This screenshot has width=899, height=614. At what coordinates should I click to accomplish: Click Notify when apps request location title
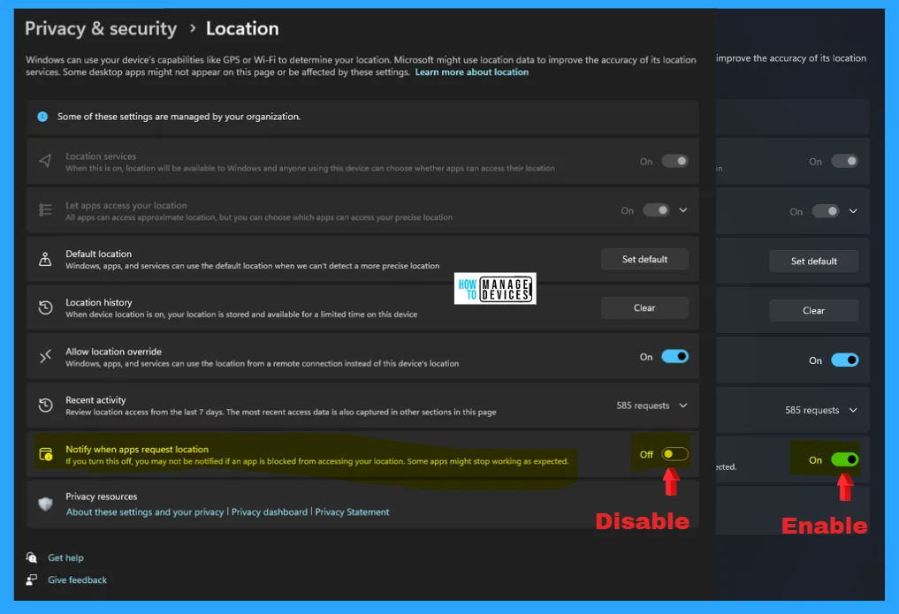click(x=137, y=450)
